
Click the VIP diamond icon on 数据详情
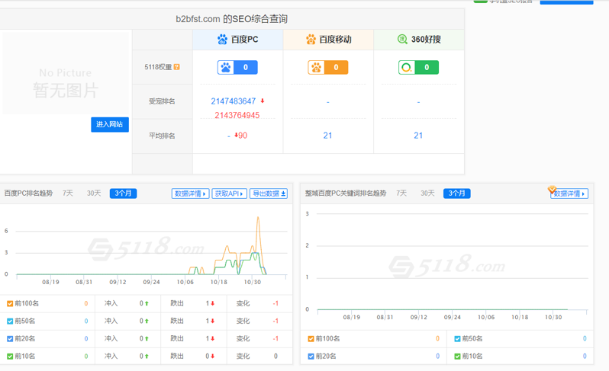[x=552, y=190]
